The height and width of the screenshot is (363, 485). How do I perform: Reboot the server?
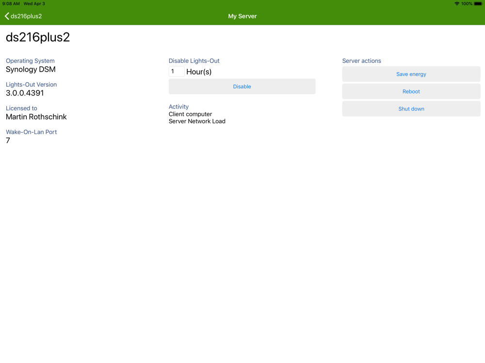coord(411,91)
